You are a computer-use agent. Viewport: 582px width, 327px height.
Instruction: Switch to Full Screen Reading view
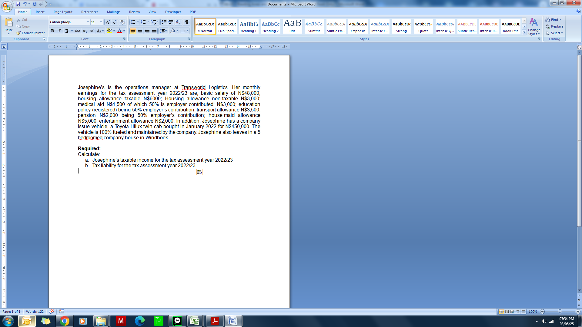[507, 312]
